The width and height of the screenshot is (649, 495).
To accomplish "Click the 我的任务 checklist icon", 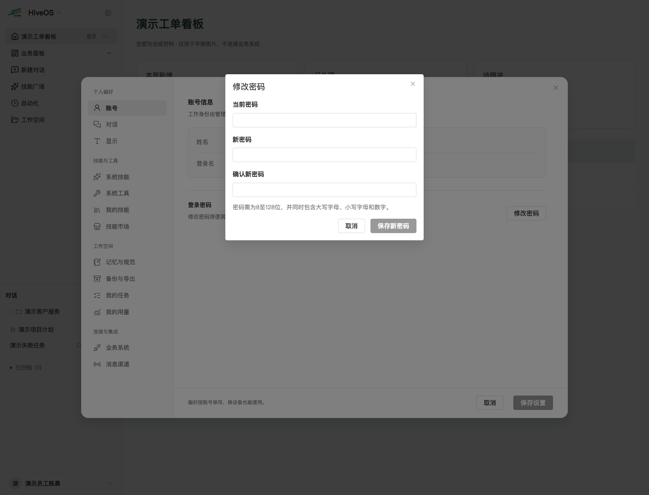I will pos(97,295).
